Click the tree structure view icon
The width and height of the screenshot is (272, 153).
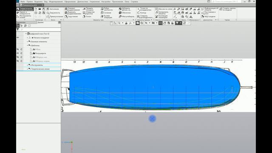[x=18, y=25]
